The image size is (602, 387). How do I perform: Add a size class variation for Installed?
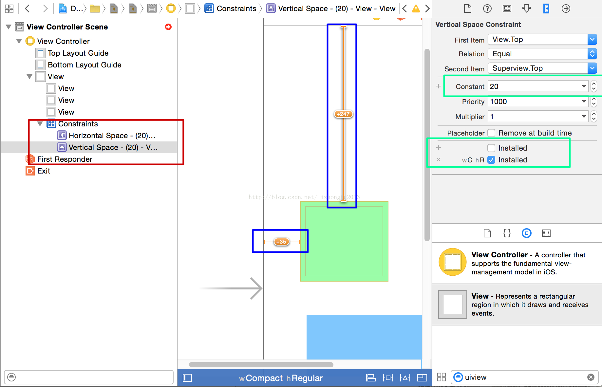coord(439,148)
